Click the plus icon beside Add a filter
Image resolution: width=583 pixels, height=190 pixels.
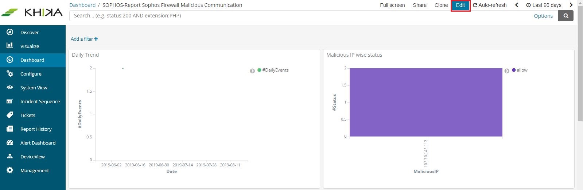point(96,39)
